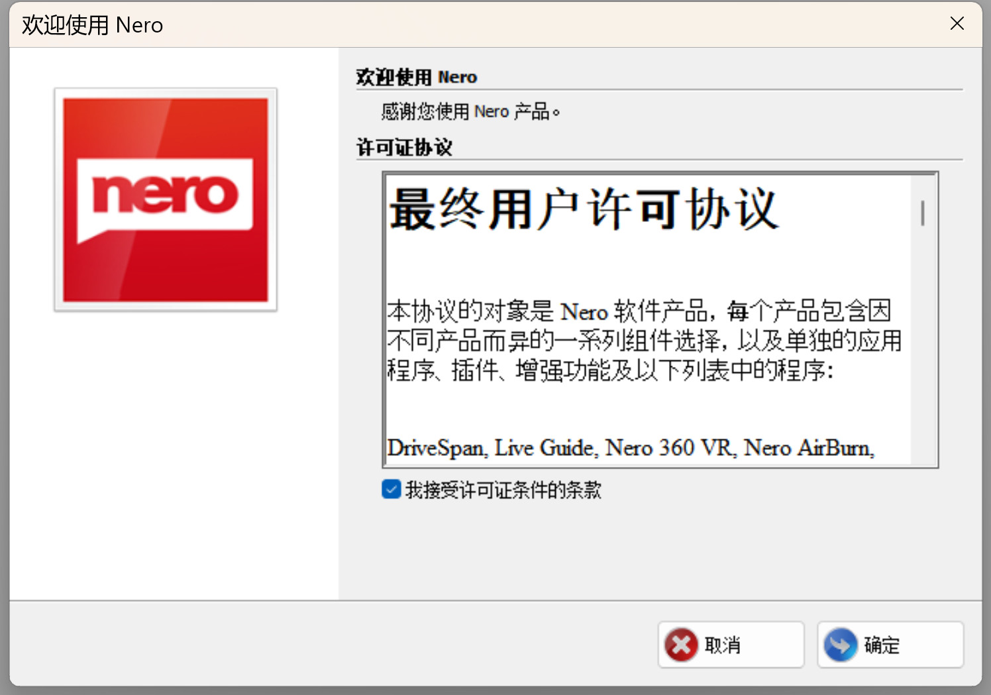Click the DriveSpan text in the license
Image resolution: width=991 pixels, height=695 pixels.
click(436, 449)
